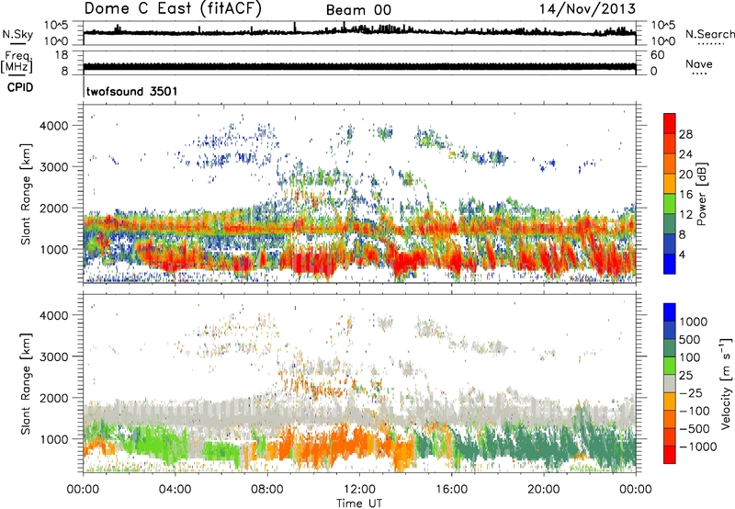Click the '12:00' time tick label
735x509 pixels.
(359, 490)
